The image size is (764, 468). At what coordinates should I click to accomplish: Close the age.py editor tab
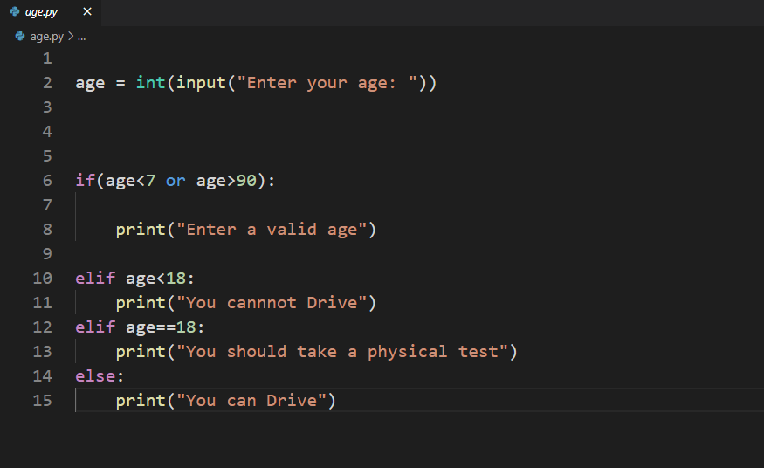coord(87,11)
